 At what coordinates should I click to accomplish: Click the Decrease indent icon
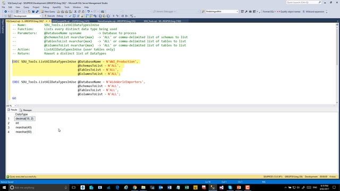(123, 16)
